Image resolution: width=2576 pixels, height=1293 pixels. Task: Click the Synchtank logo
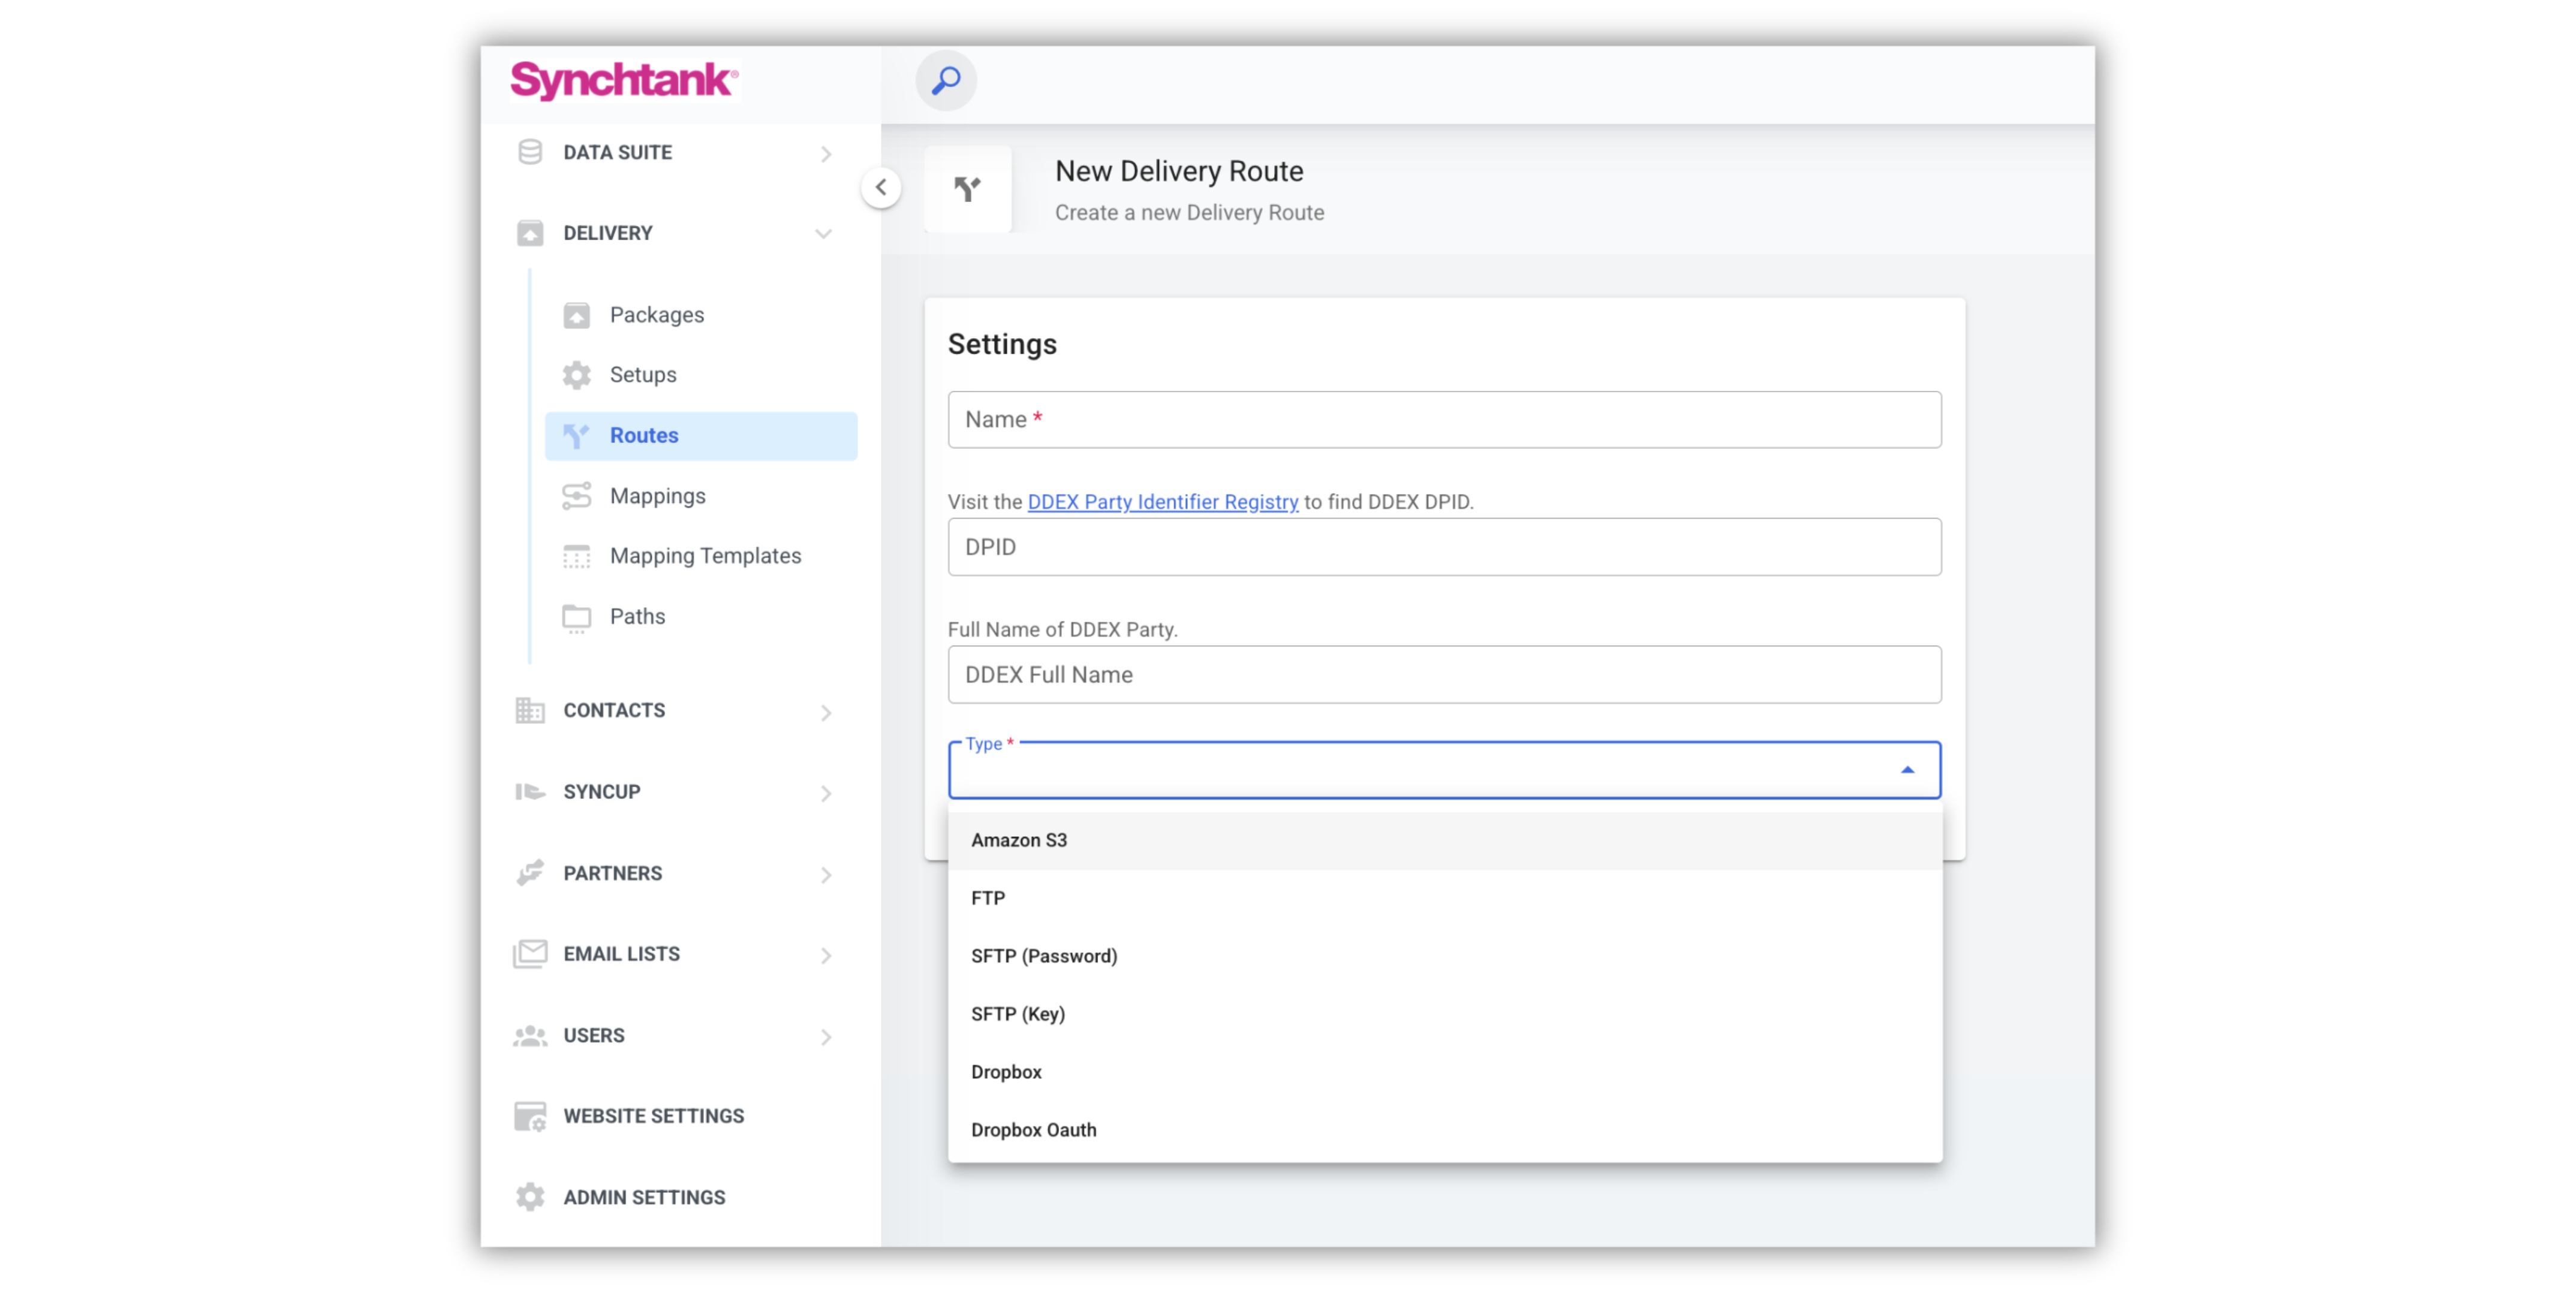tap(624, 80)
